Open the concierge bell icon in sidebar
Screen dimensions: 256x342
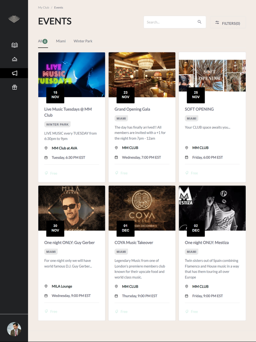coord(14,59)
